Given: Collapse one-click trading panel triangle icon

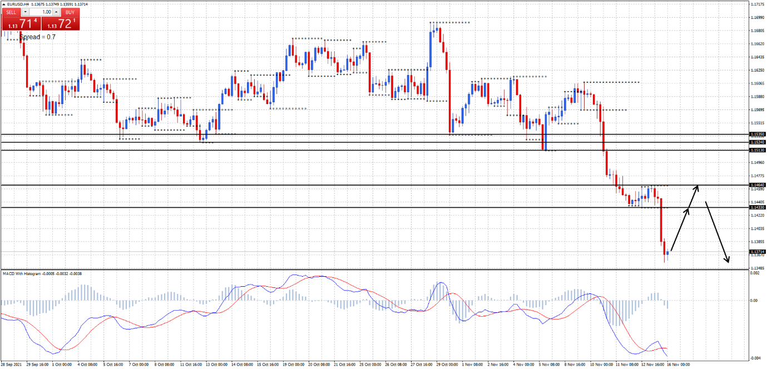Looking at the screenshot, I should [x=3, y=4].
